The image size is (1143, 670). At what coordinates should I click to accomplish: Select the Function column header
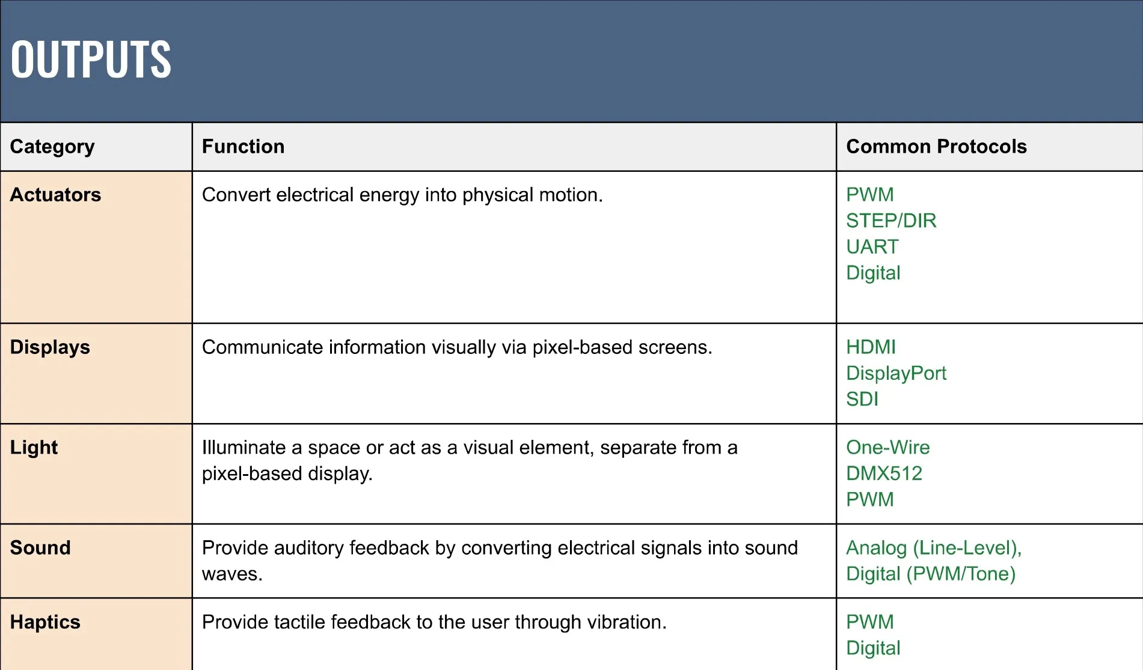[x=243, y=147]
